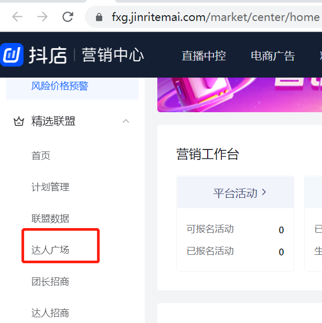Click the browser back arrow
The height and width of the screenshot is (323, 322).
pos(17,17)
